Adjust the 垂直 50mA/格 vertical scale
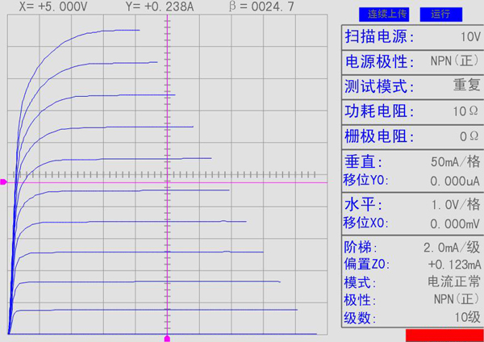Image resolution: width=484 pixels, height=342 pixels. pos(412,161)
